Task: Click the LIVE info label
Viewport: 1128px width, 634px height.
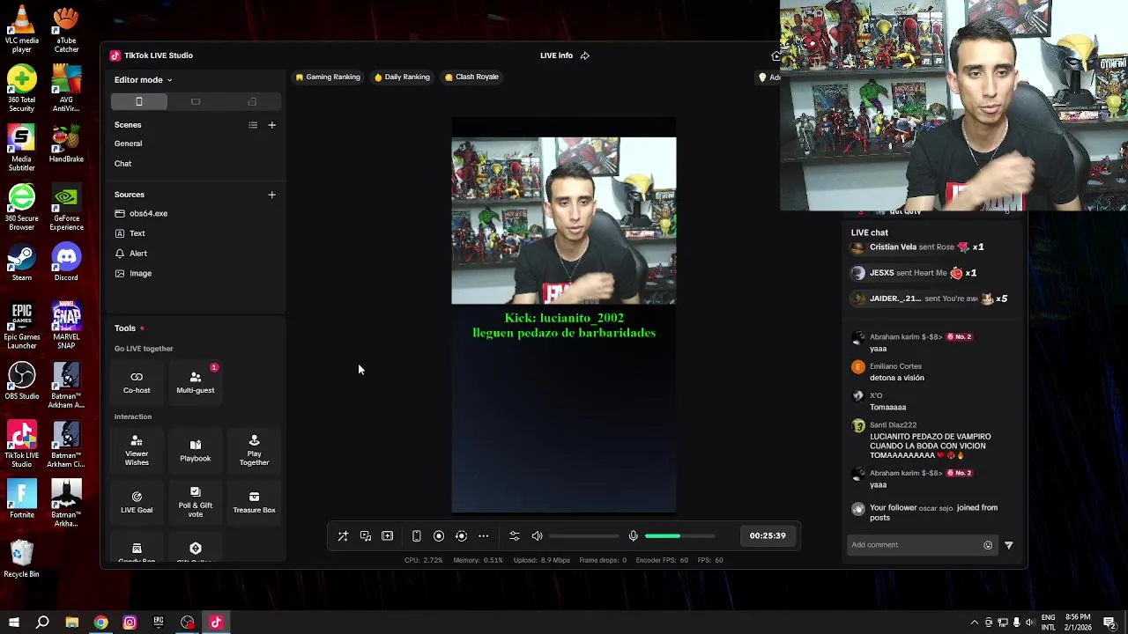Action: (556, 55)
